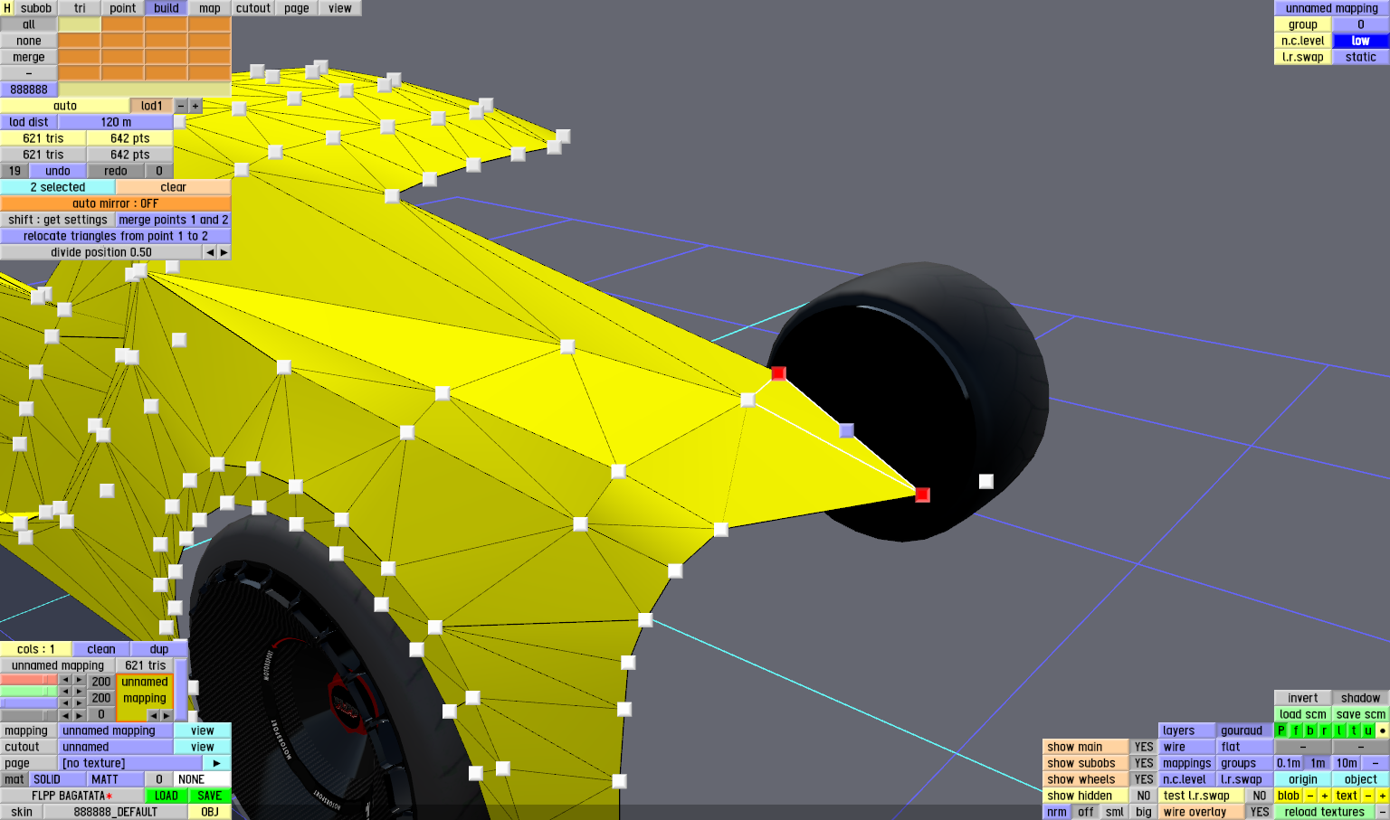Change the low n.c.level setting
1390x820 pixels.
pos(1361,41)
